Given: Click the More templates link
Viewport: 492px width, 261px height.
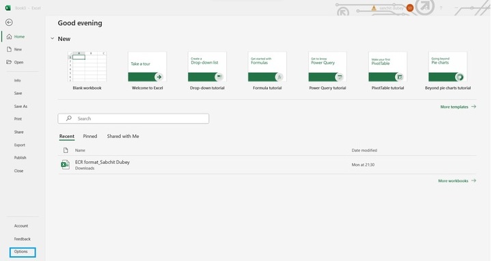Looking at the screenshot, I should pyautogui.click(x=458, y=107).
